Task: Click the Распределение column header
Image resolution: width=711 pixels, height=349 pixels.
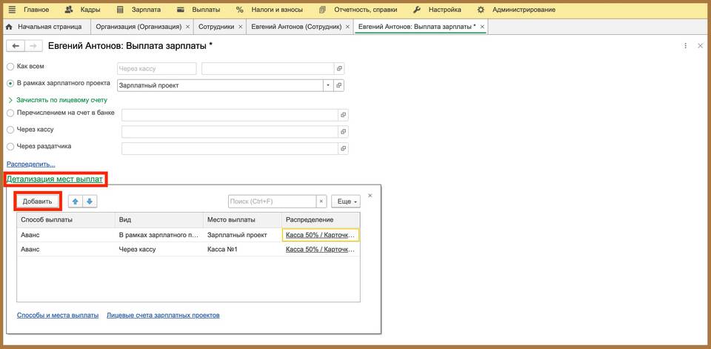Action: 321,219
